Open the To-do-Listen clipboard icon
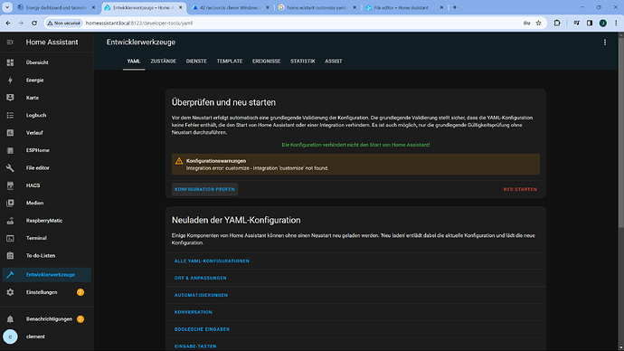This screenshot has height=351, width=624. [x=10, y=255]
